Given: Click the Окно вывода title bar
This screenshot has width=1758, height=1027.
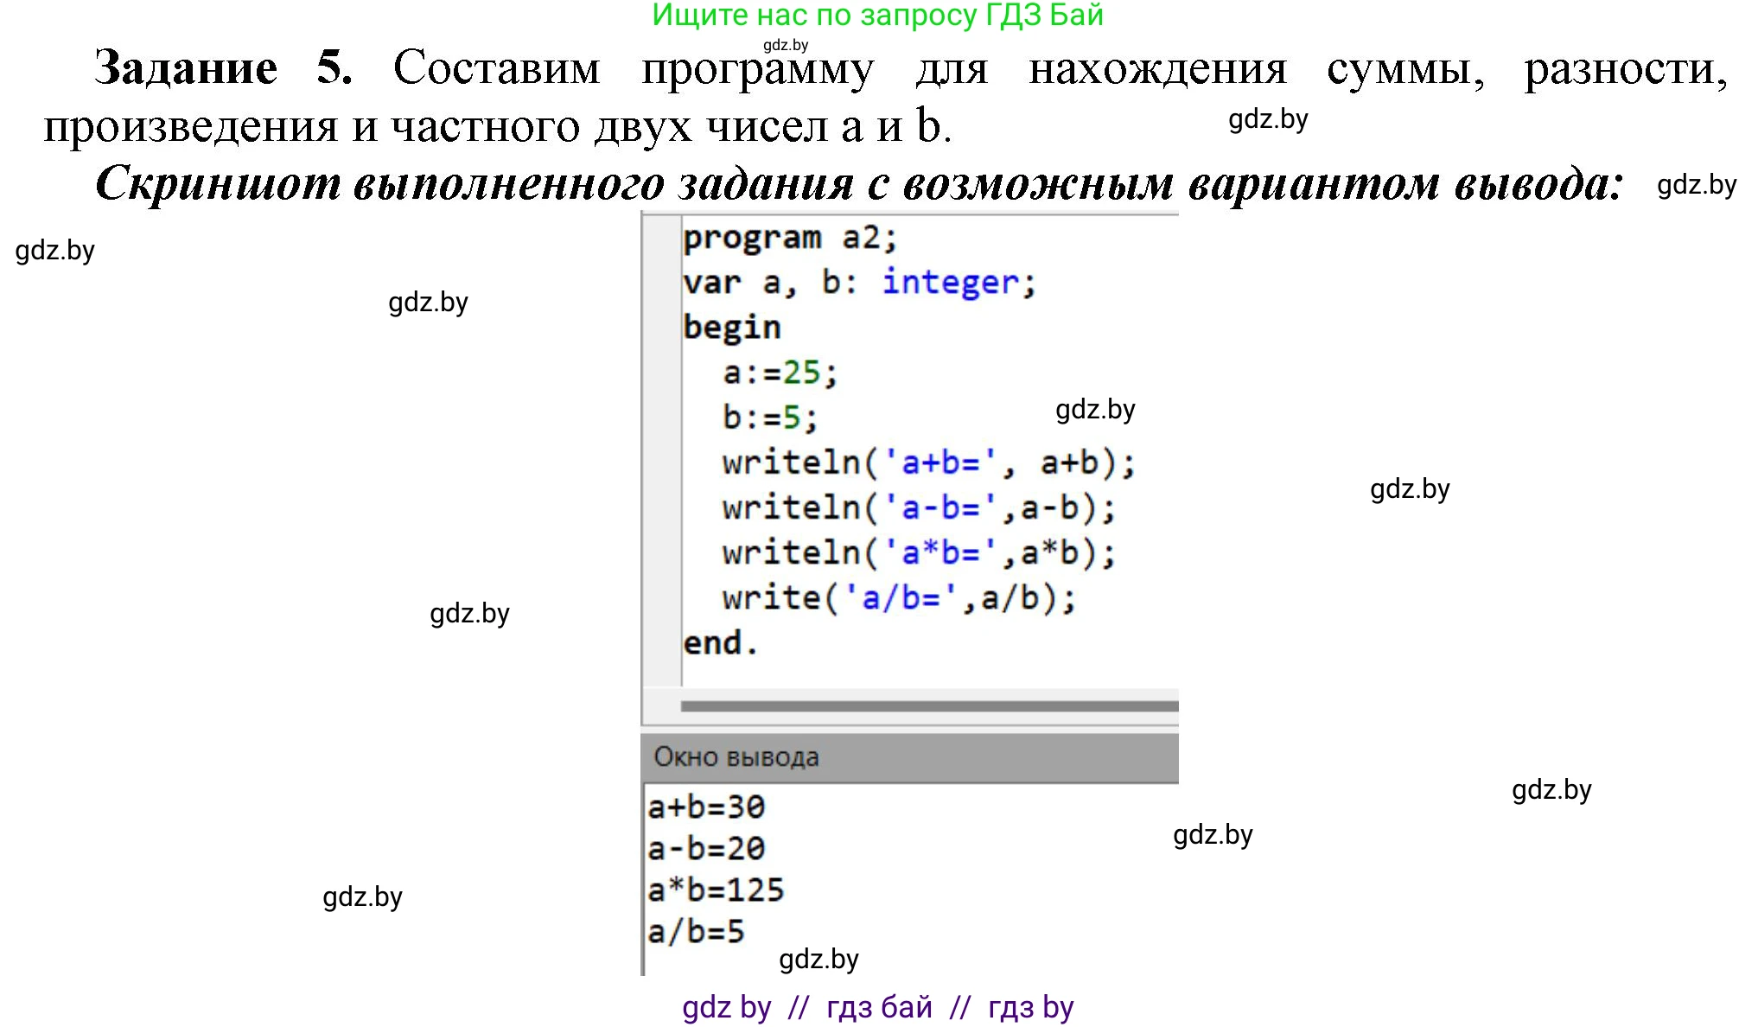Looking at the screenshot, I should 736,756.
